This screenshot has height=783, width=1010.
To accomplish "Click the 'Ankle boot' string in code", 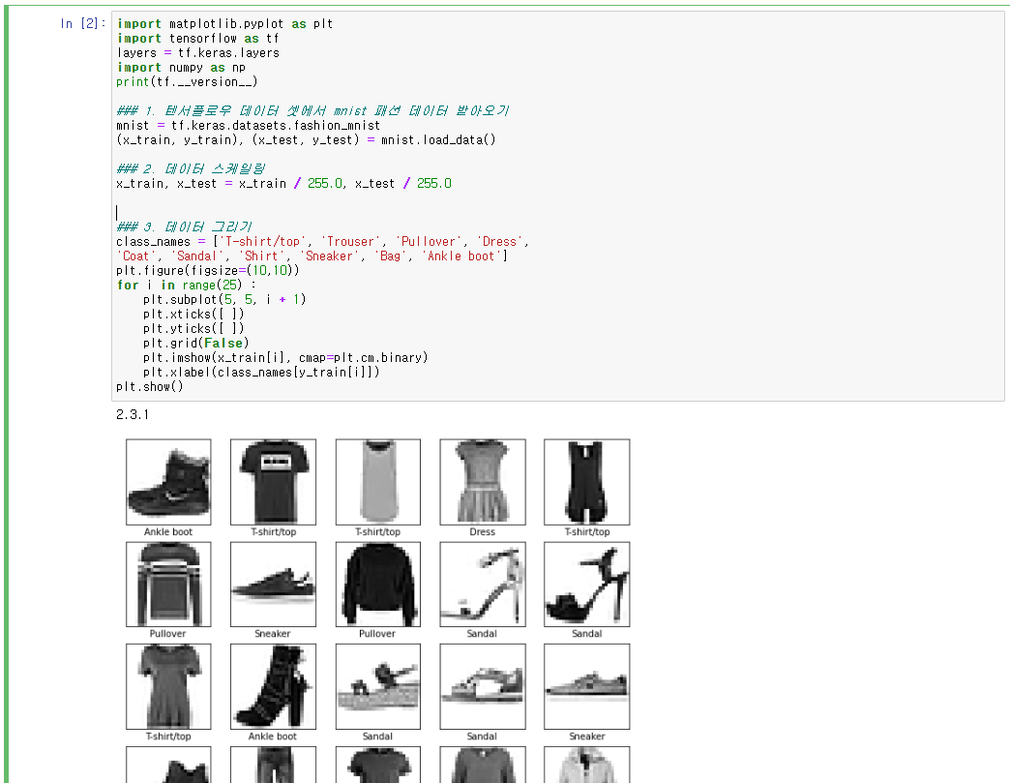I will pos(461,256).
